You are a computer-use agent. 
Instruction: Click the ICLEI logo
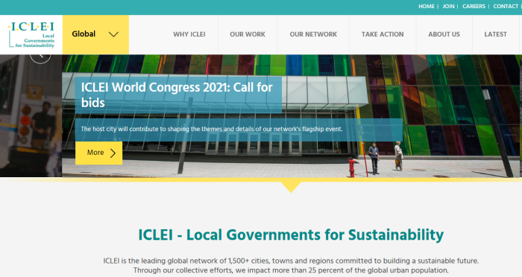point(31,34)
